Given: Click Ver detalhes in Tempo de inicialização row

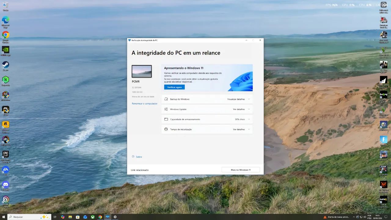Looking at the screenshot, I should tap(239, 129).
